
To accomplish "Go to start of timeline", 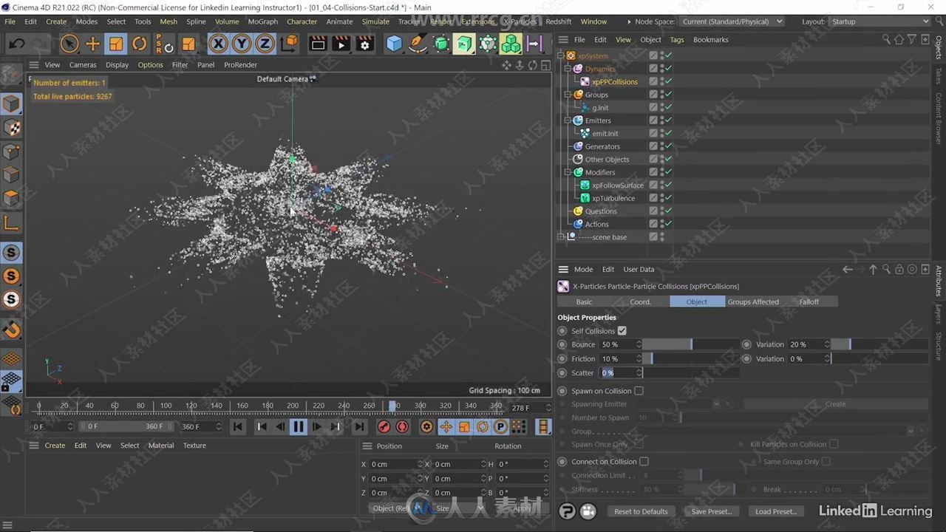I will (x=237, y=426).
